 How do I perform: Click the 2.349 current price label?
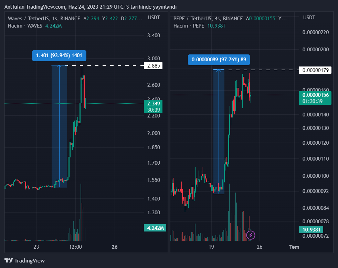(153, 103)
